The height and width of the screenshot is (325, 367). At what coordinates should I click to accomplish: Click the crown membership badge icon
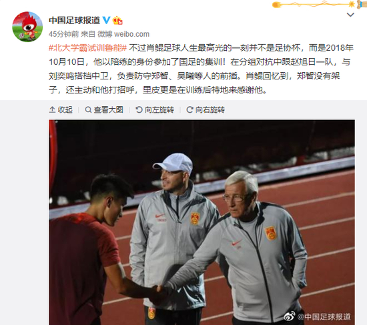tap(117, 21)
